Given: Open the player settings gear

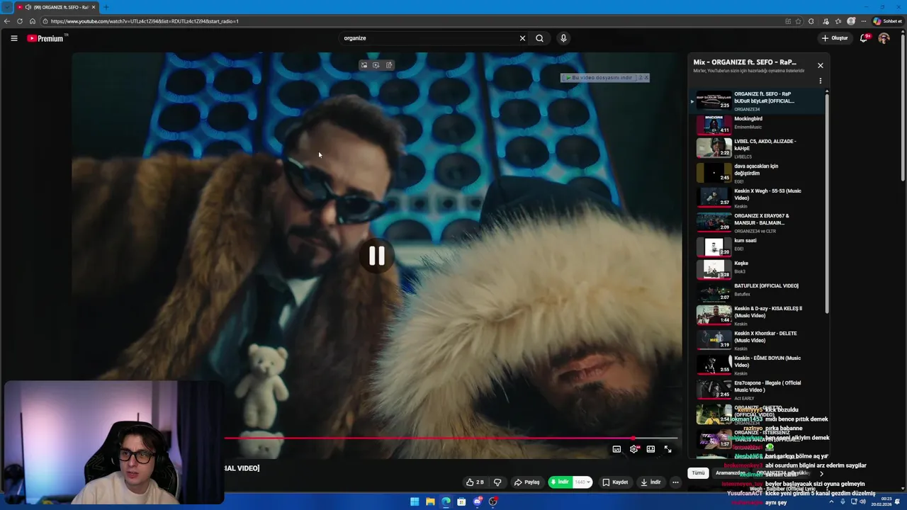Looking at the screenshot, I should (x=633, y=449).
